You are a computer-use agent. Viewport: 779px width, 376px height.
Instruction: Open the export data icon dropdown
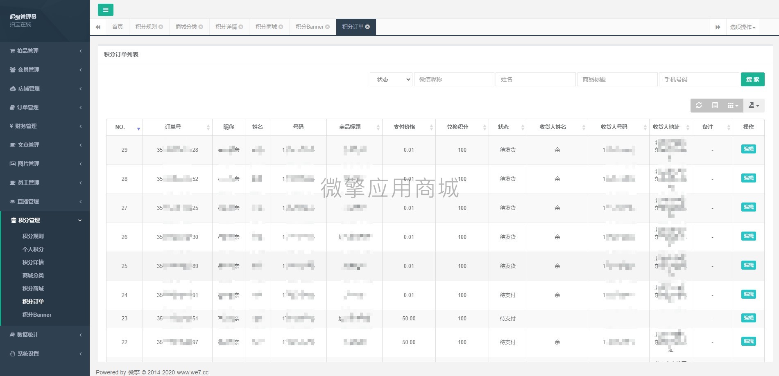click(x=754, y=106)
